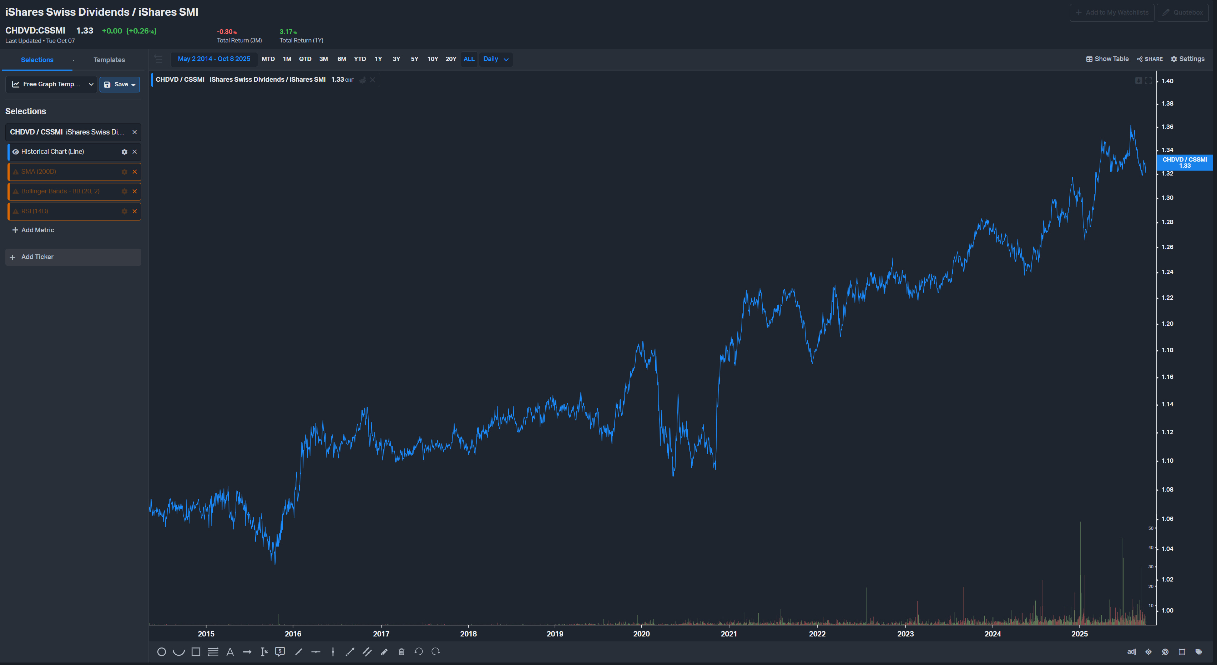Viewport: 1217px width, 665px height.
Task: Select the parallel channel lines tool
Action: point(367,652)
